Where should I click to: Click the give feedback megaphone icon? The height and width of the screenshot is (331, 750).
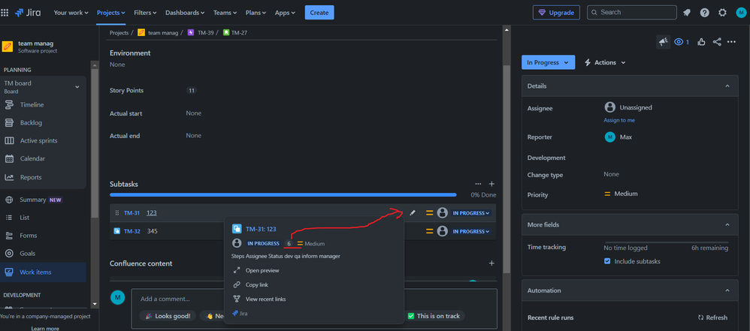(x=663, y=42)
